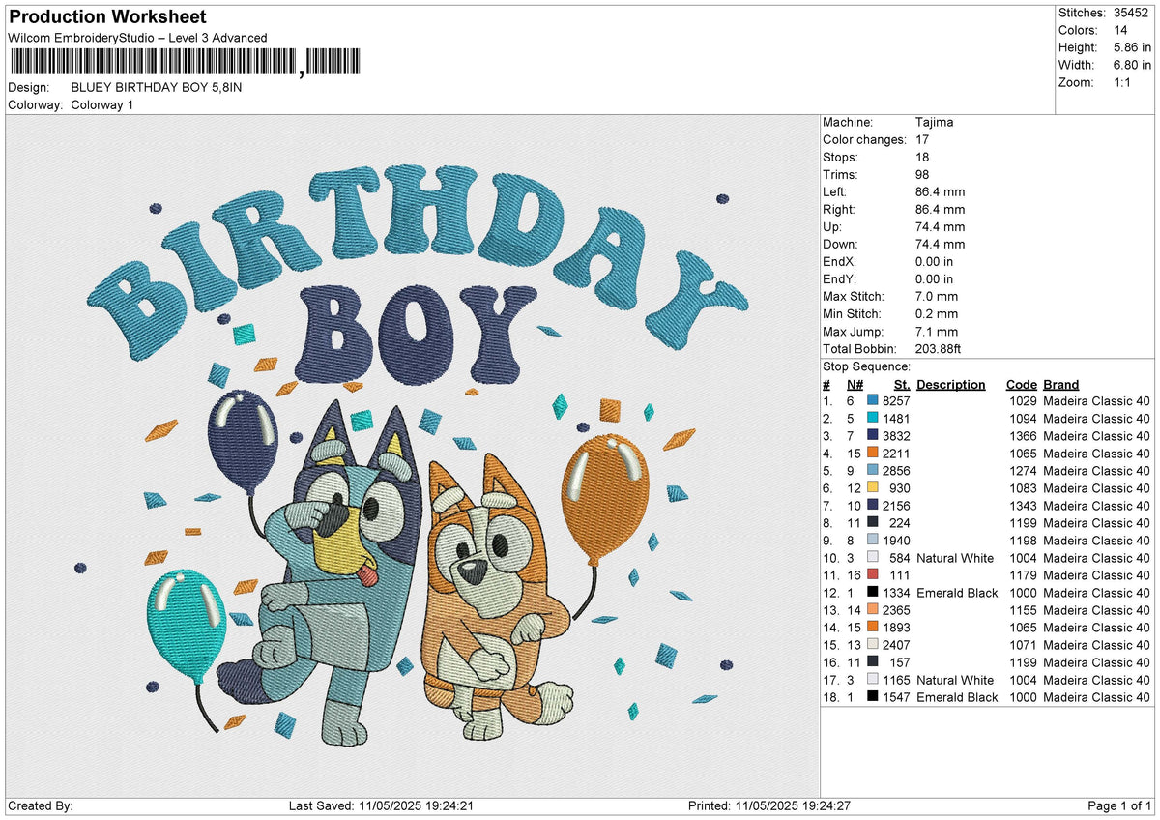This screenshot has height=820, width=1160.
Task: Click the orange swatch beside 2211 stitches
Action: click(x=873, y=453)
